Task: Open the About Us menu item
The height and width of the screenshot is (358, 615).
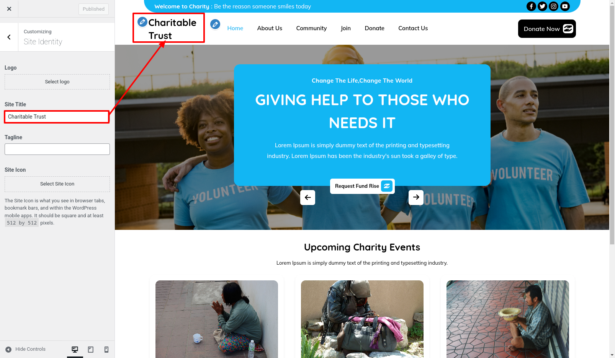Action: [270, 28]
